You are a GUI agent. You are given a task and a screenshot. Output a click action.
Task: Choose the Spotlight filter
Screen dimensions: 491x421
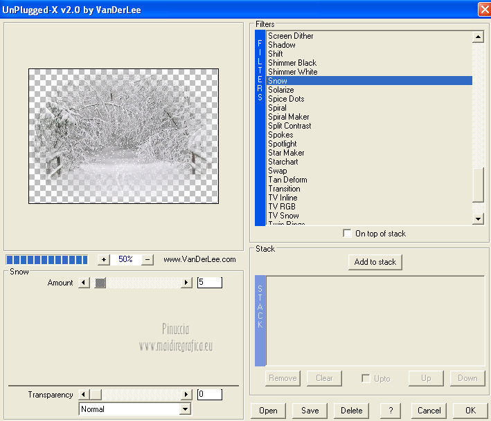pyautogui.click(x=369, y=144)
